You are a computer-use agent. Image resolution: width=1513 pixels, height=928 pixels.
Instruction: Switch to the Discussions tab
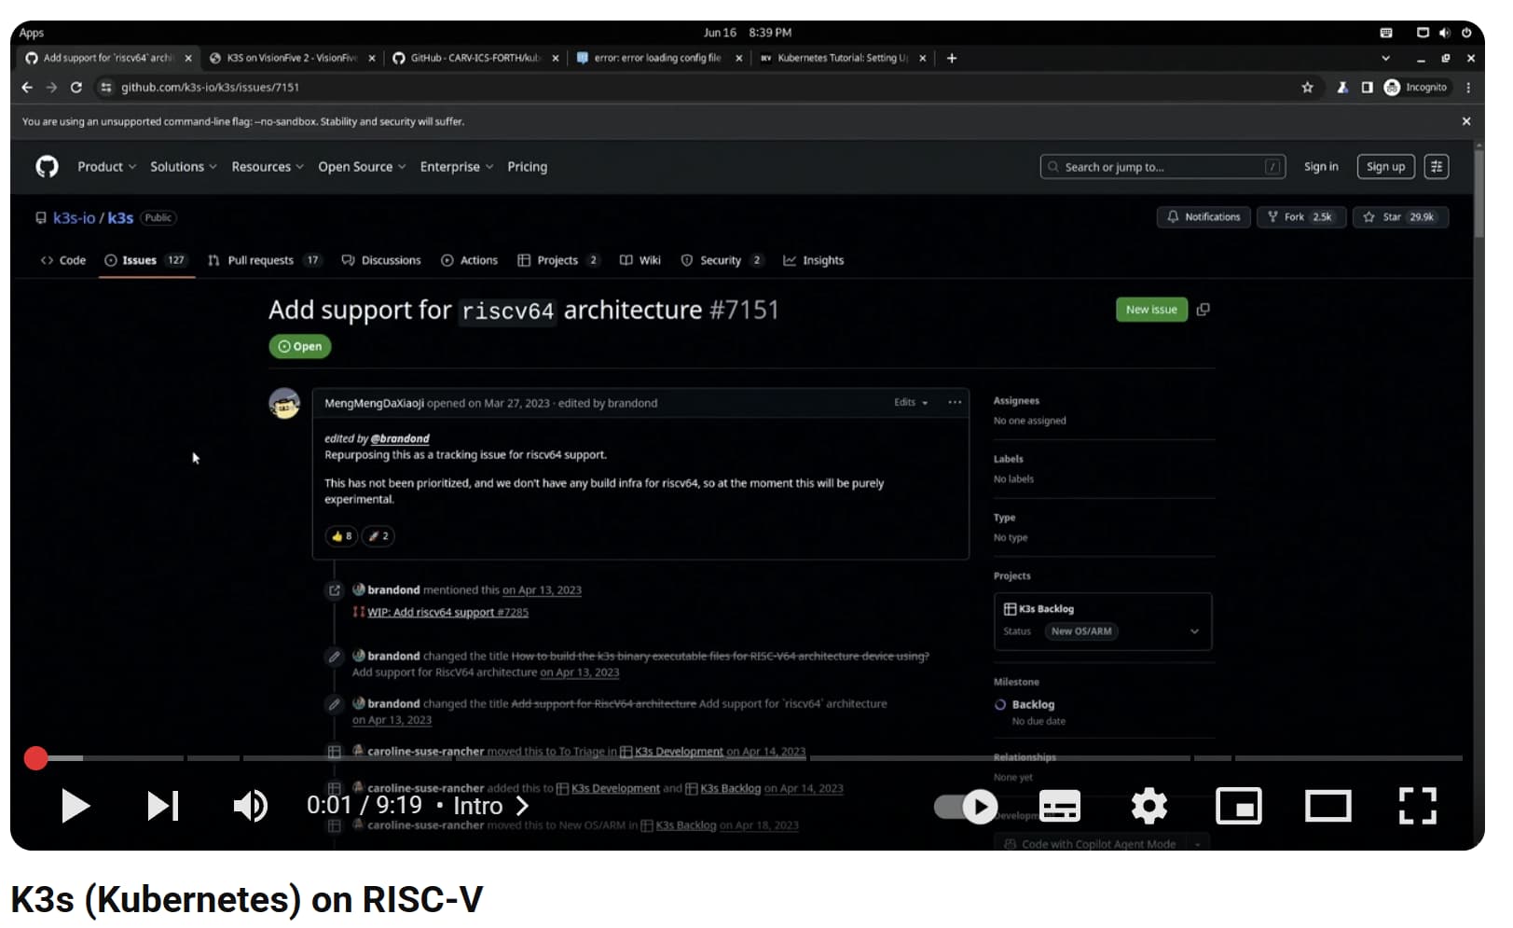click(381, 260)
